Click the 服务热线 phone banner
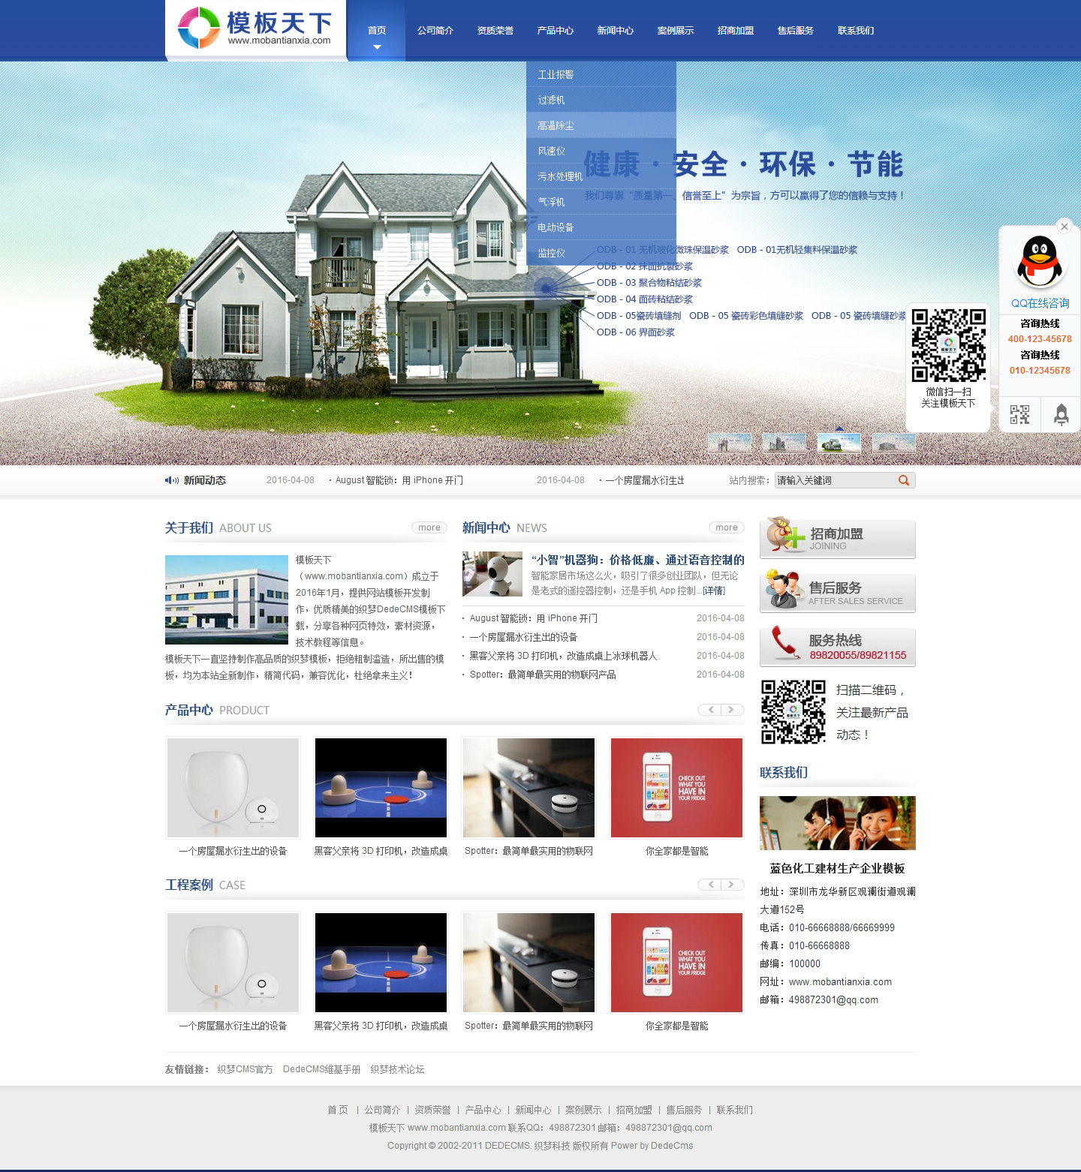This screenshot has height=1172, width=1081. tap(837, 647)
